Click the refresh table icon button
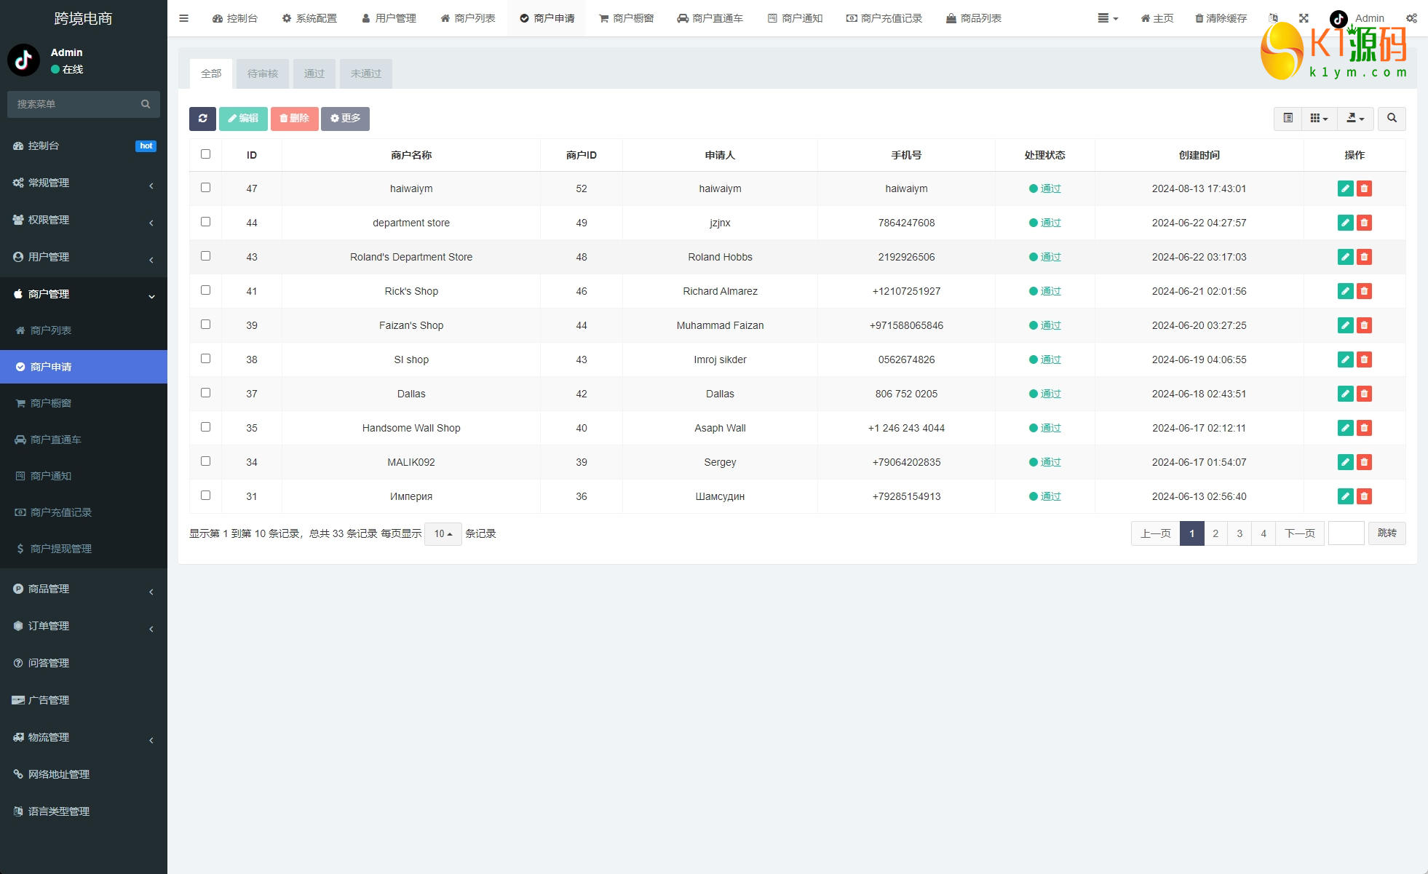 point(202,119)
